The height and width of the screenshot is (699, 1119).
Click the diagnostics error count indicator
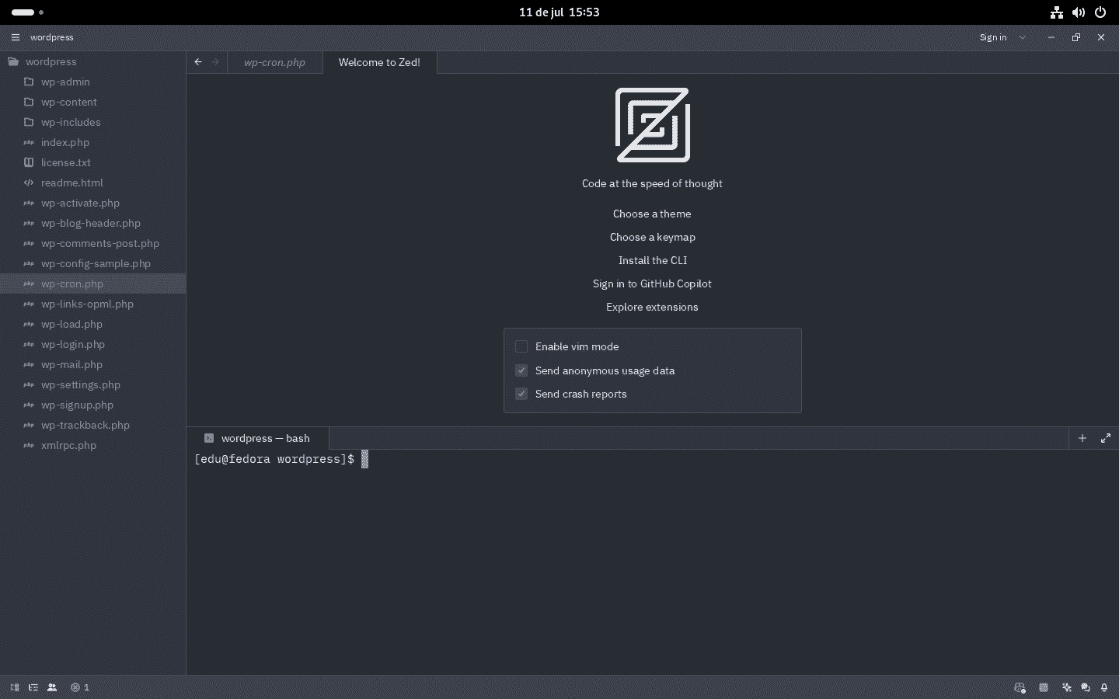click(80, 687)
